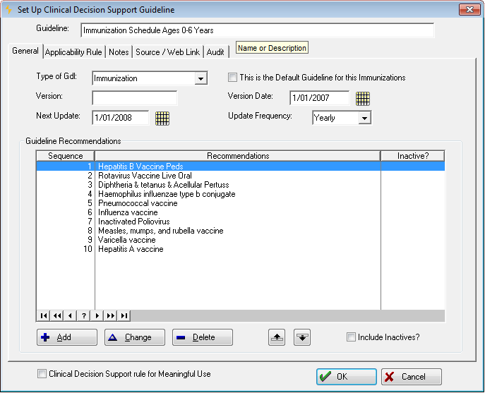The height and width of the screenshot is (393, 485).
Task: Select the Pneumococcal vaccine row
Action: point(240,203)
